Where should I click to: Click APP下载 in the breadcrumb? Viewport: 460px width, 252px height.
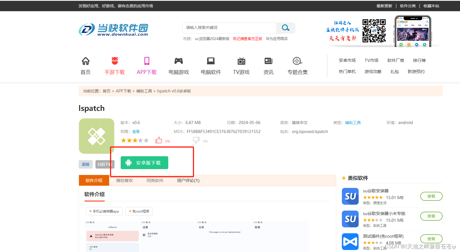[x=123, y=91]
